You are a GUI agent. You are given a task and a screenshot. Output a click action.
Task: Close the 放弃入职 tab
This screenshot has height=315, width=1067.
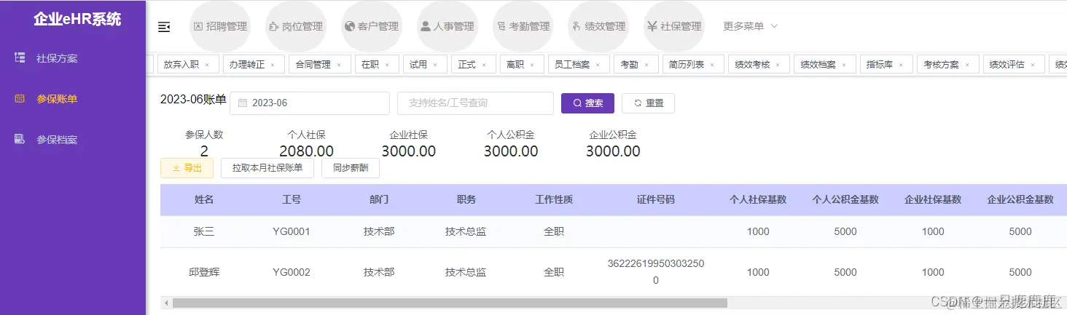coord(207,65)
